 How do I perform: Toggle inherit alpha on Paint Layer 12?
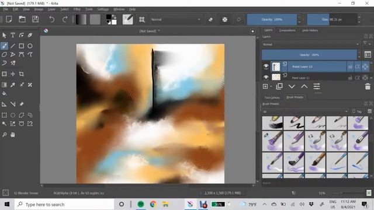[x=358, y=67]
